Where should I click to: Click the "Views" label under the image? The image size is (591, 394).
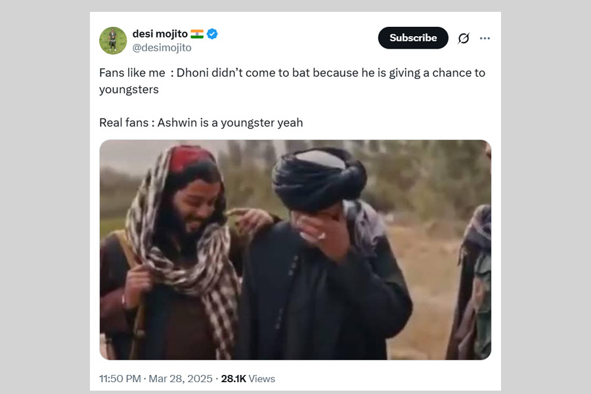[x=262, y=379]
